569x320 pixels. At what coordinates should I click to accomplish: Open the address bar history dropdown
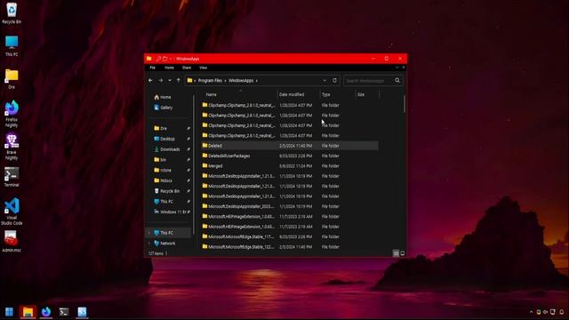click(x=325, y=81)
